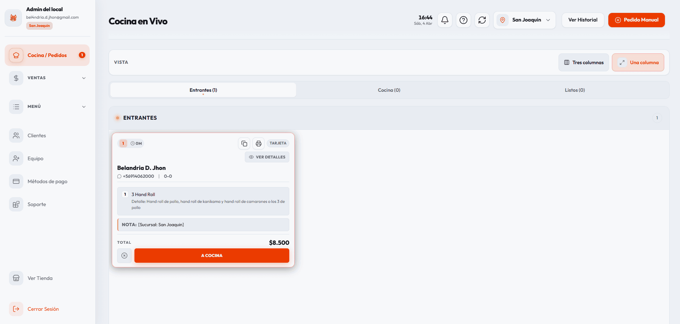Show order details with Ver Detalles
680x324 pixels.
click(x=267, y=157)
